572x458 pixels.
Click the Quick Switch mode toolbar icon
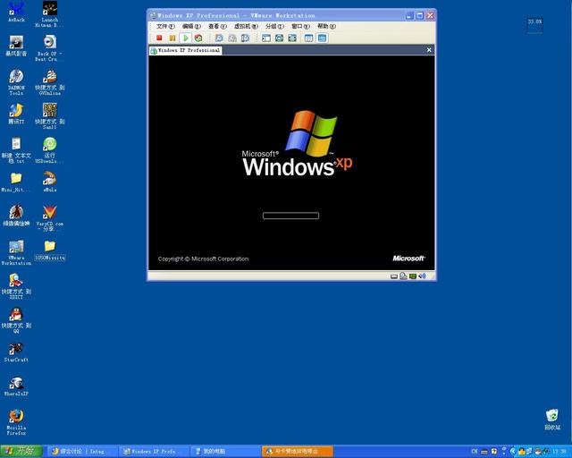280,38
